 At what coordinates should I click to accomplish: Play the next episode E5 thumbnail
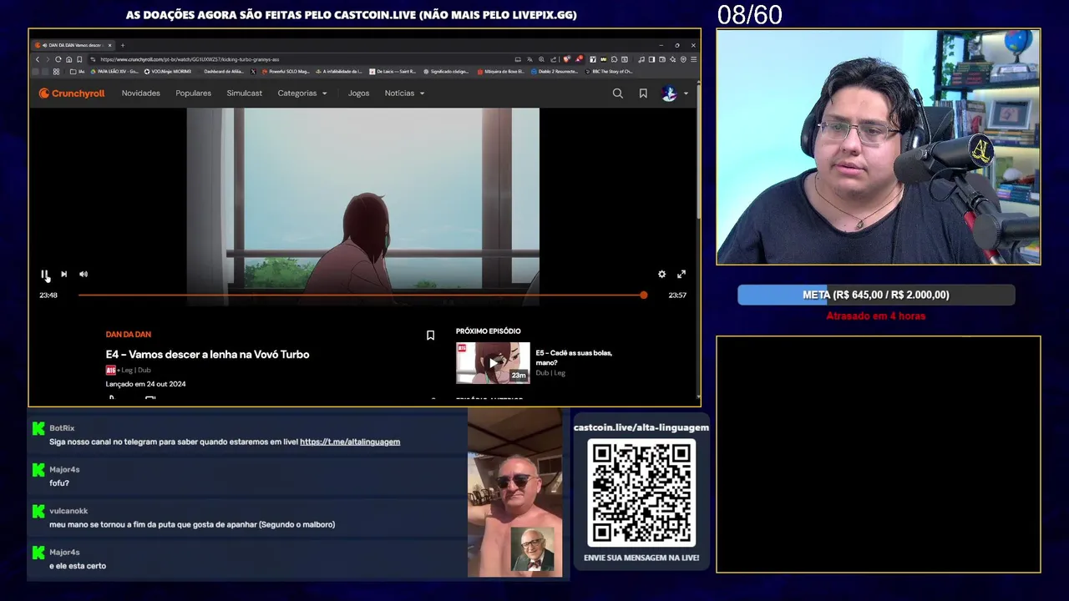(493, 362)
